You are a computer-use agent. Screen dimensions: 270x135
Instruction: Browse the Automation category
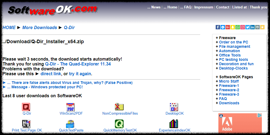[229, 51]
